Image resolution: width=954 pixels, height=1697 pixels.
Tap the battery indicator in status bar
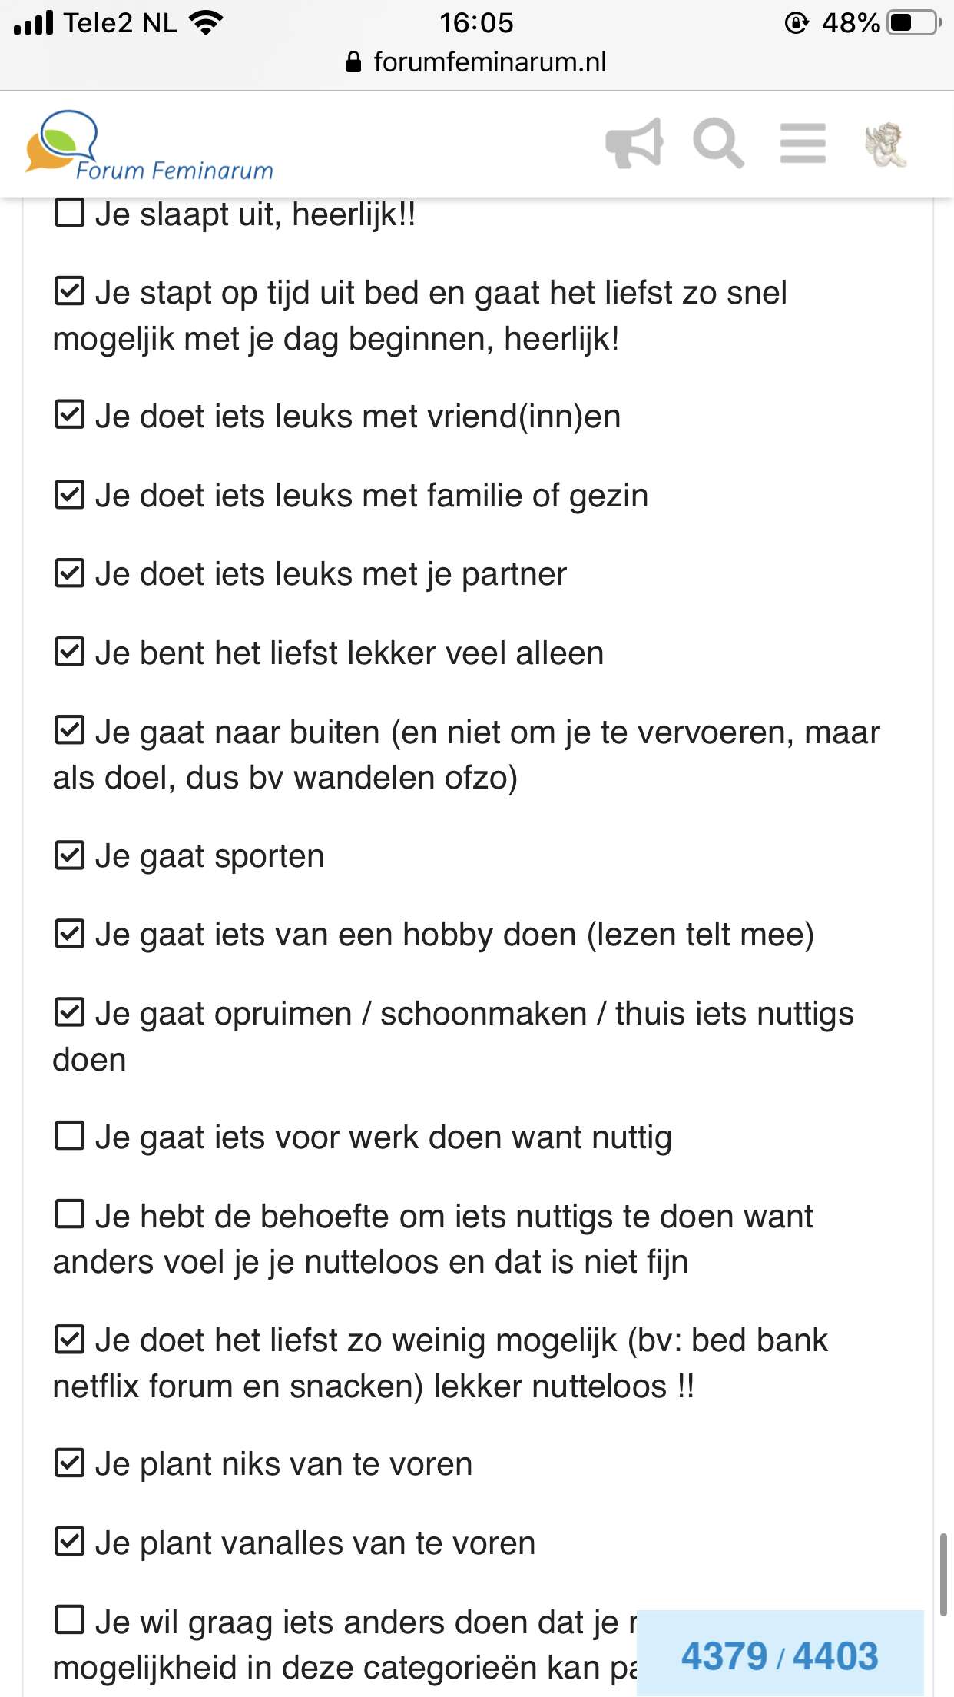[x=913, y=23]
